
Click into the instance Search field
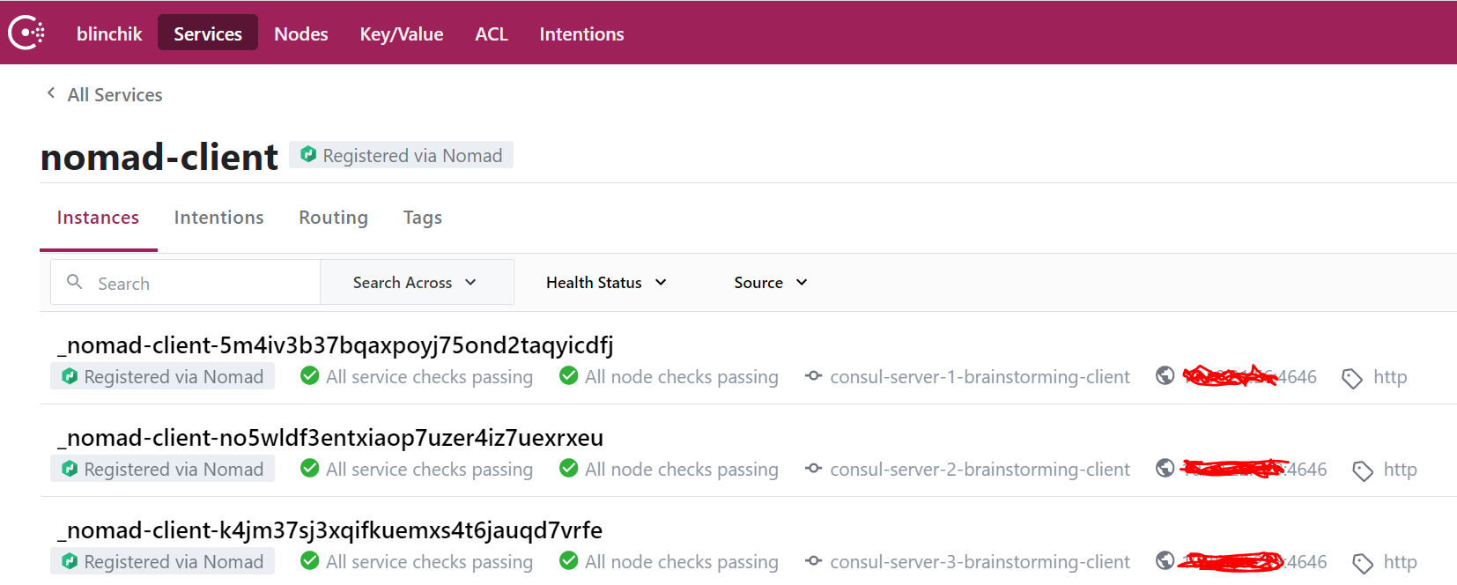coord(203,284)
